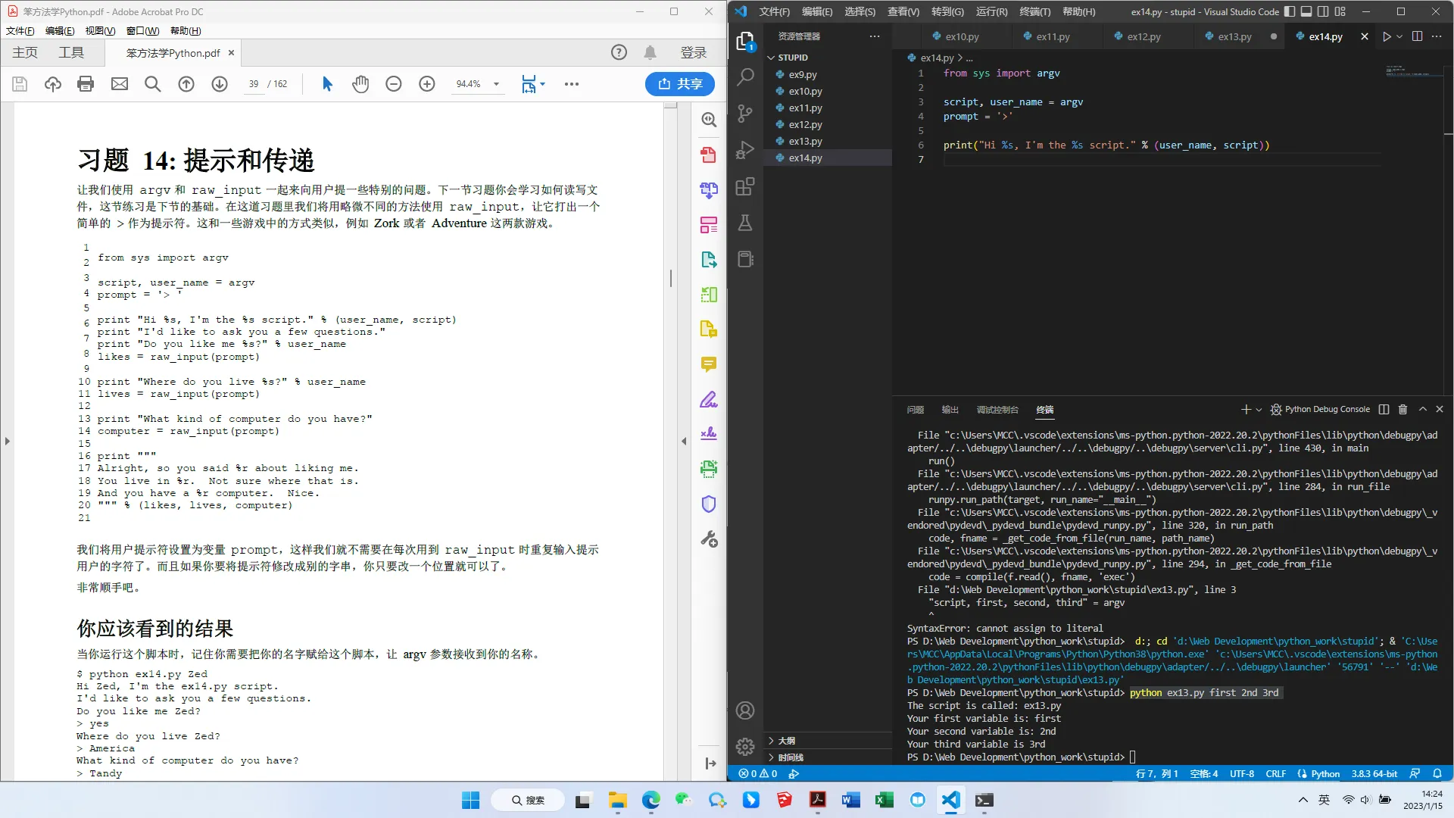The height and width of the screenshot is (818, 1454).
Task: Switch to the 输出 output panel tab
Action: tap(949, 409)
